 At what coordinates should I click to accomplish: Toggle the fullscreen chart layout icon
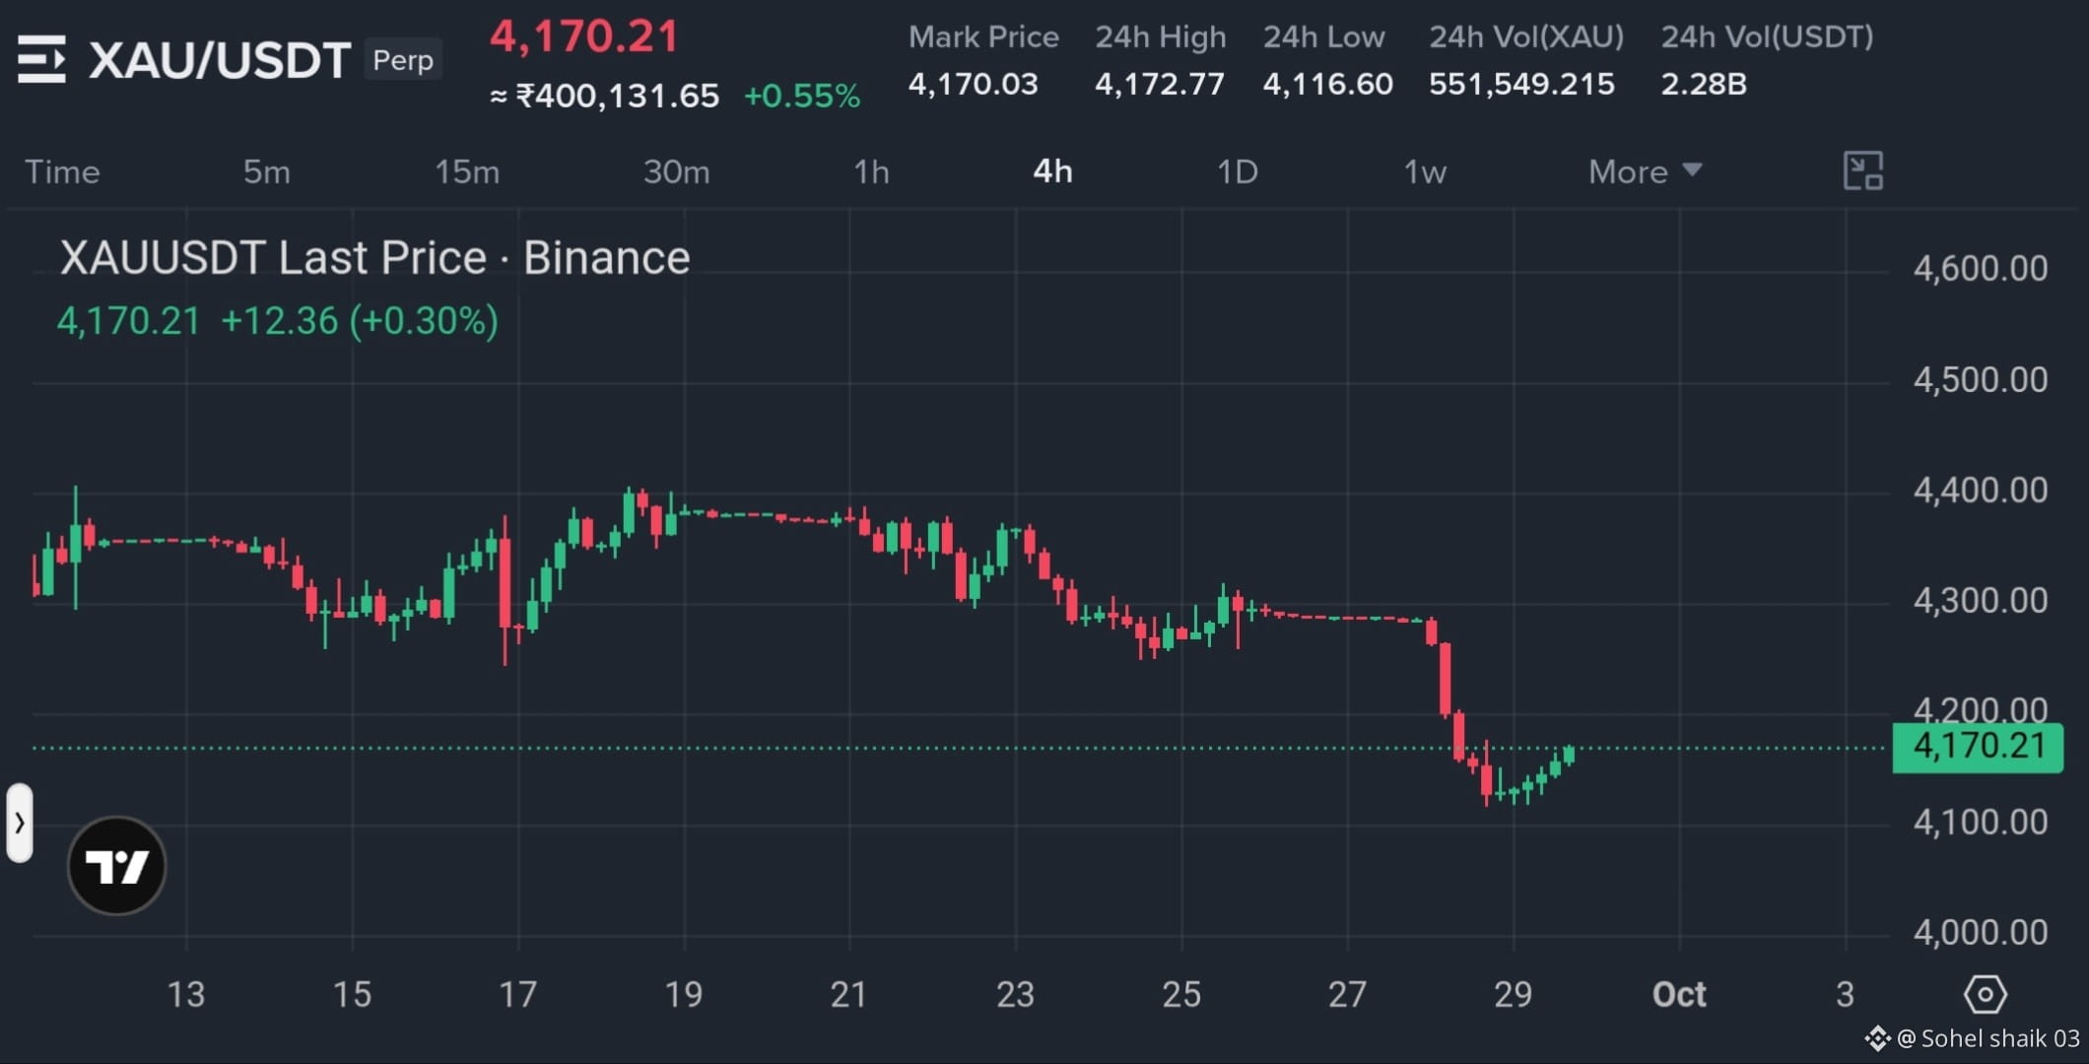click(1862, 171)
